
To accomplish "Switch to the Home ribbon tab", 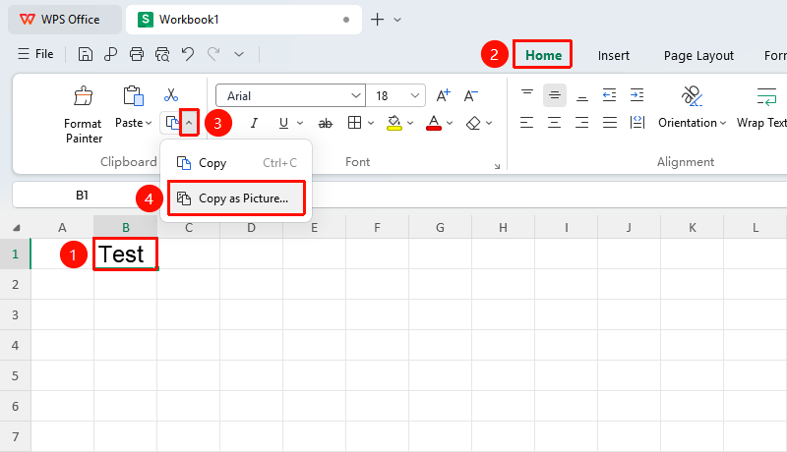I will tap(543, 55).
